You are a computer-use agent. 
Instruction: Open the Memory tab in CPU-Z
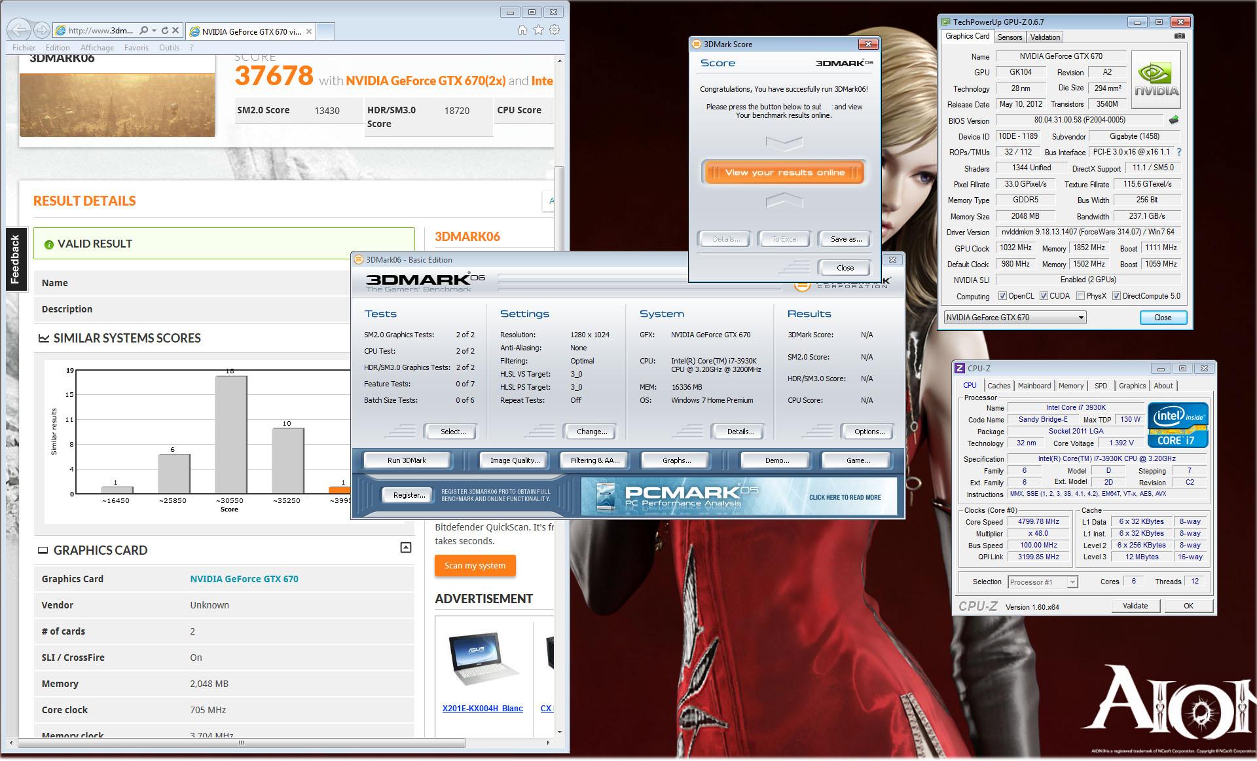[1071, 386]
